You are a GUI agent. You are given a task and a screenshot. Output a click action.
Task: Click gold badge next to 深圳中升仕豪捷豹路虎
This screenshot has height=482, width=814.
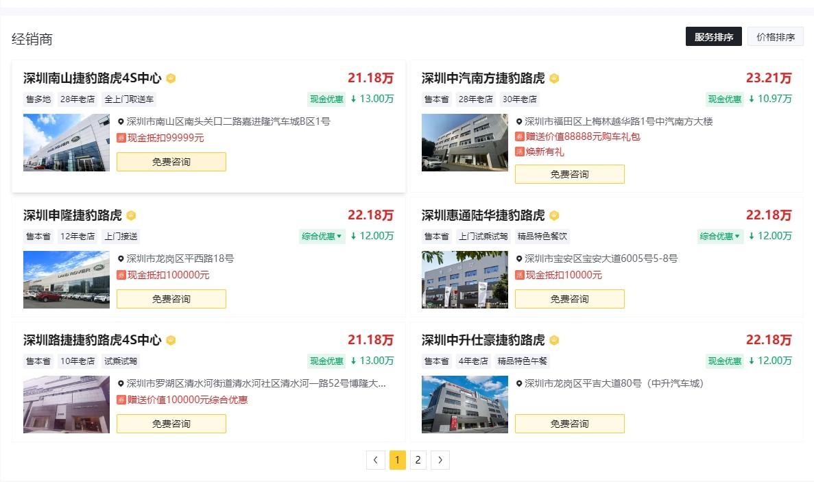coord(554,341)
